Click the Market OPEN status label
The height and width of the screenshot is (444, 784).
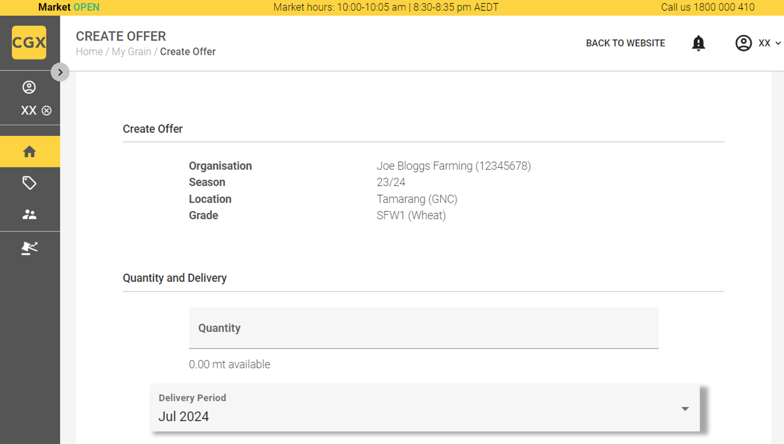(69, 7)
